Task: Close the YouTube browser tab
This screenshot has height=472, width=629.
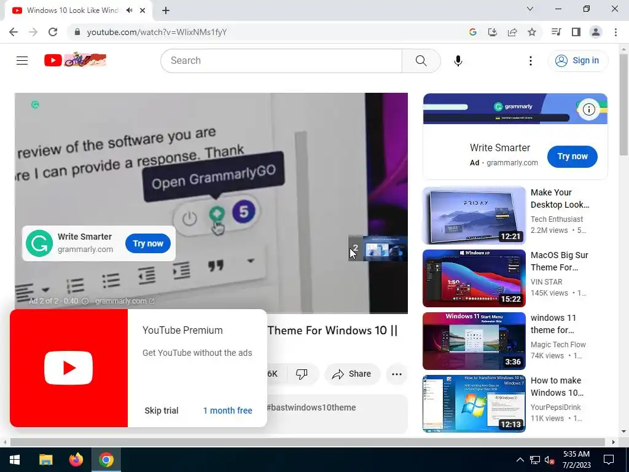Action: (x=143, y=10)
